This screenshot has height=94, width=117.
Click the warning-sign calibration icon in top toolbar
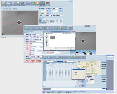click(x=18, y=4)
